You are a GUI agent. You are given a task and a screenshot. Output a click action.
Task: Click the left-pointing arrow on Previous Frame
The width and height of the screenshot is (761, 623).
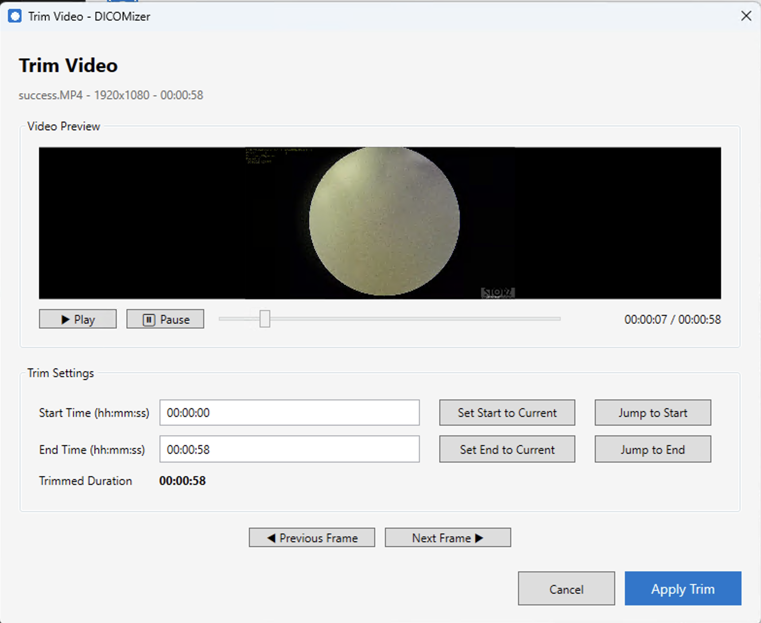click(x=272, y=537)
